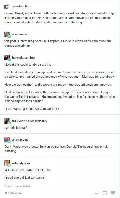Visit helenakmanning's blog link
Screen dimensions: 120x198
coord(23,57)
